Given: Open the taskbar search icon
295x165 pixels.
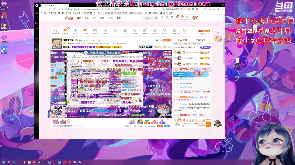Looking at the screenshot, I should tap(9, 162).
